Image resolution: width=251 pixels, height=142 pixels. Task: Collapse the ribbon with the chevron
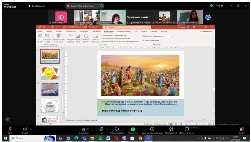pyautogui.click(x=213, y=45)
